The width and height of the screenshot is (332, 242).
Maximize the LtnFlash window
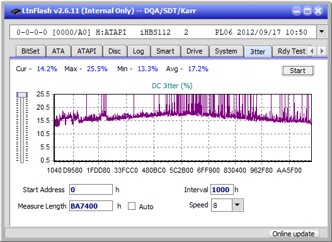[307, 11]
